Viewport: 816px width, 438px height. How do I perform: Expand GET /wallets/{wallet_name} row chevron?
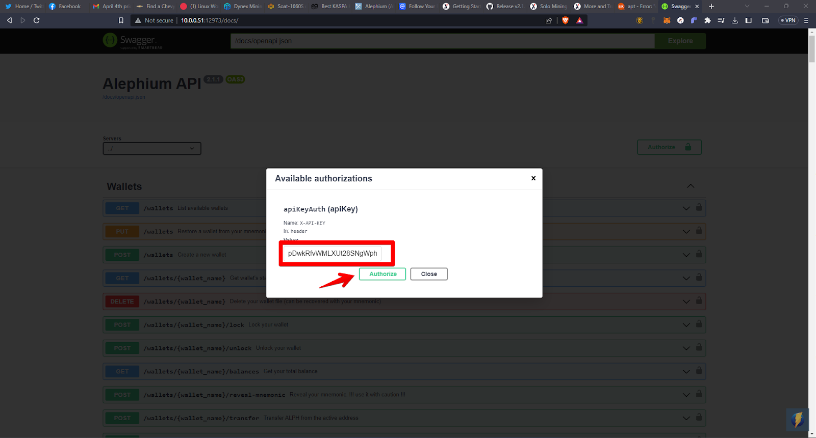coord(686,278)
